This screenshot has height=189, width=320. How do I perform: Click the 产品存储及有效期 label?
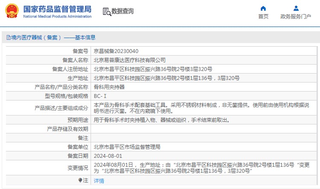pos(68,129)
